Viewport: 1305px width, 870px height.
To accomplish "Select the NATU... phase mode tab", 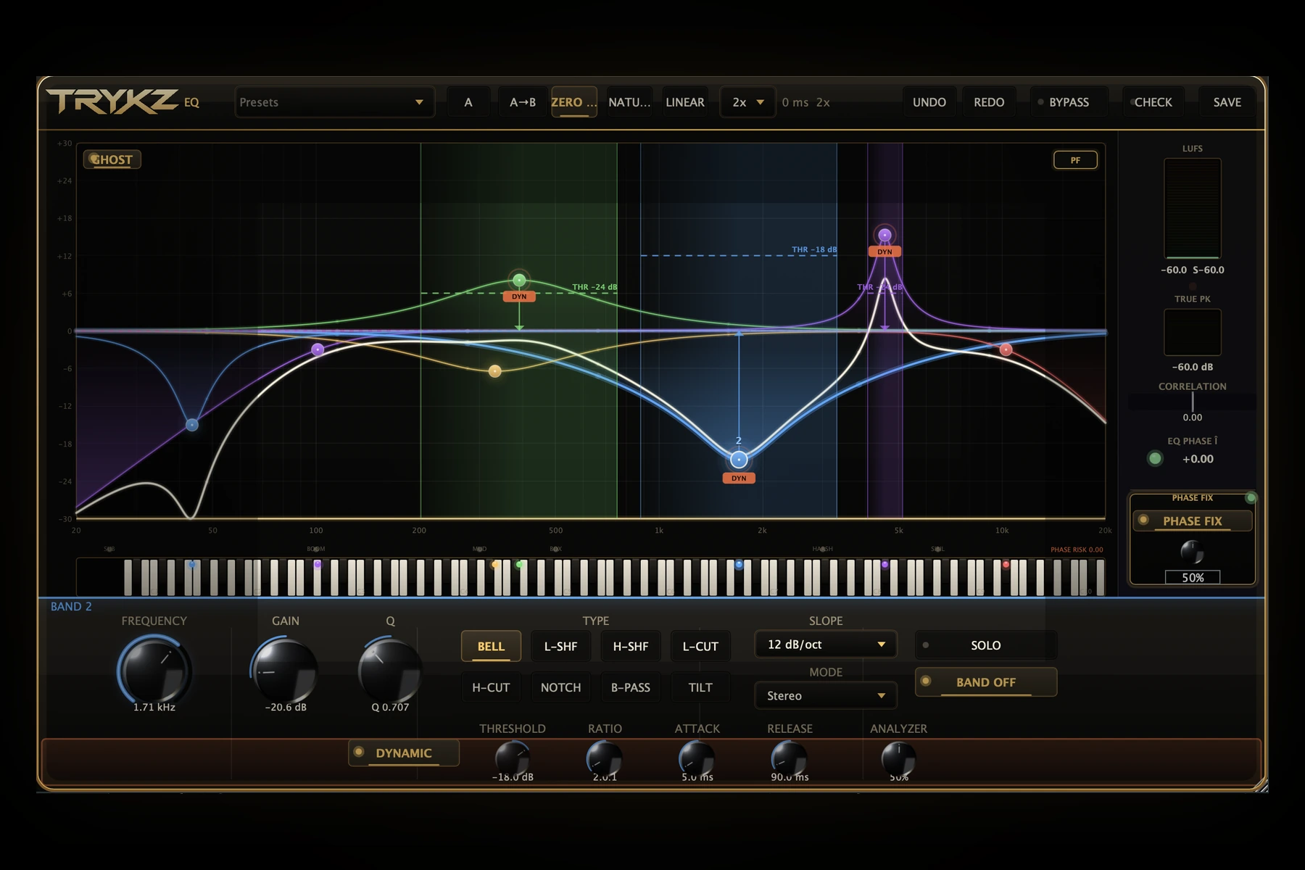I will pyautogui.click(x=629, y=102).
